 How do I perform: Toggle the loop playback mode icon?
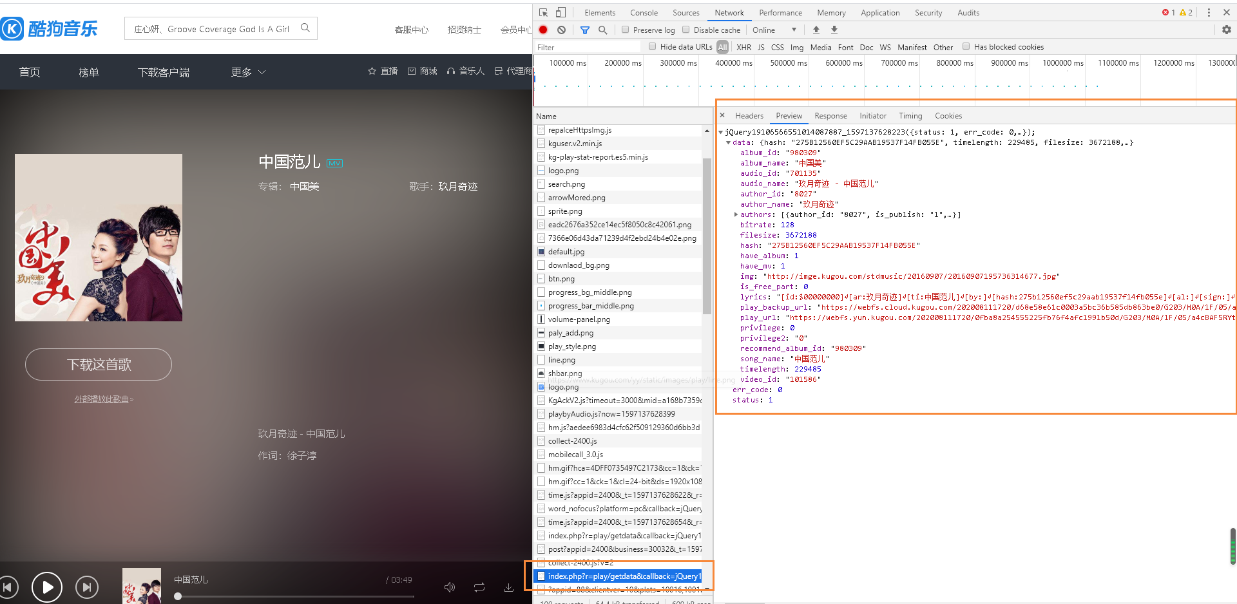tap(479, 587)
